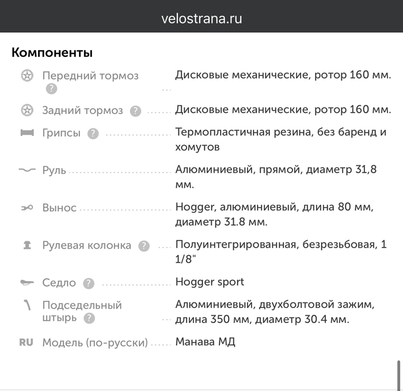Open help tooltip for Передний тормоз

51,89
